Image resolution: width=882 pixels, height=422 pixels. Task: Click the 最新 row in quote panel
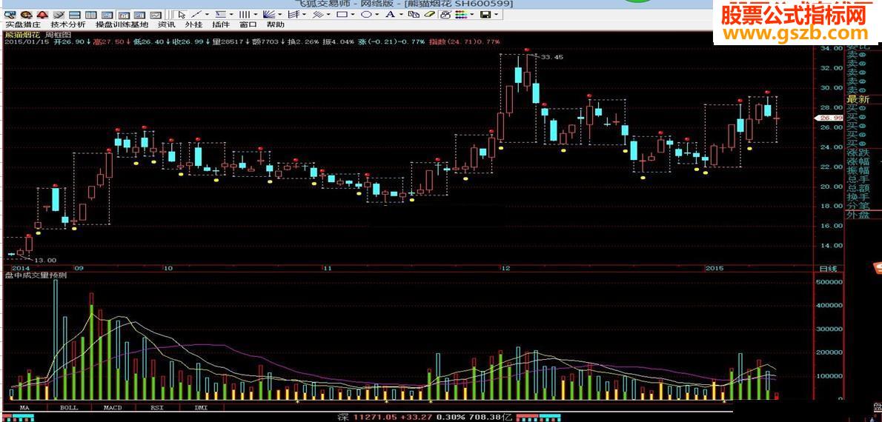point(858,99)
